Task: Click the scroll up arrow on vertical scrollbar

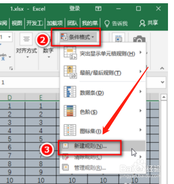Action: [x=164, y=97]
